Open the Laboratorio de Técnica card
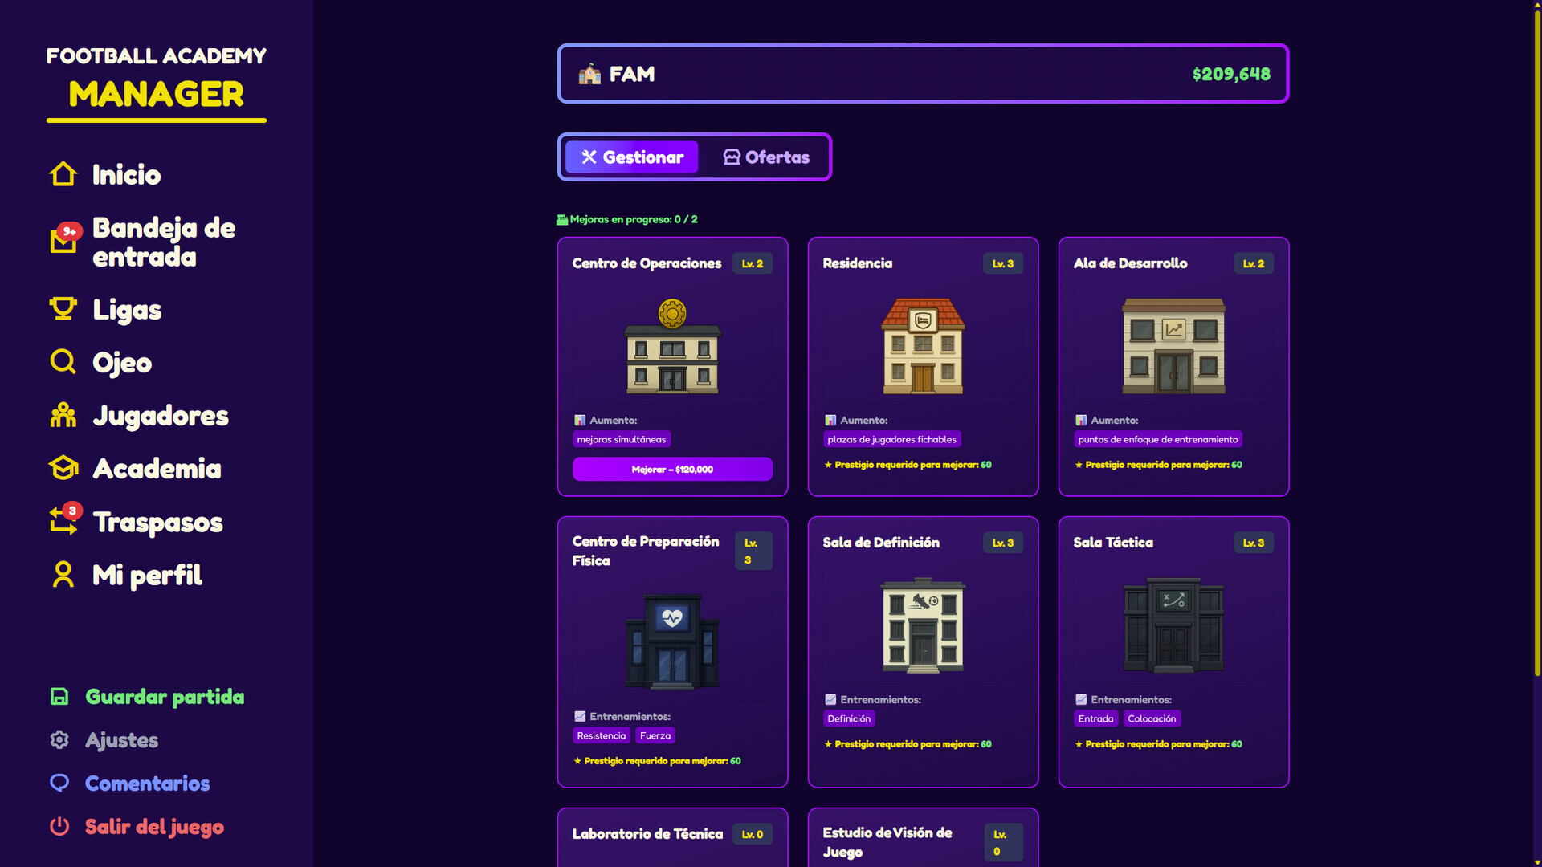Viewport: 1542px width, 867px height. [672, 837]
